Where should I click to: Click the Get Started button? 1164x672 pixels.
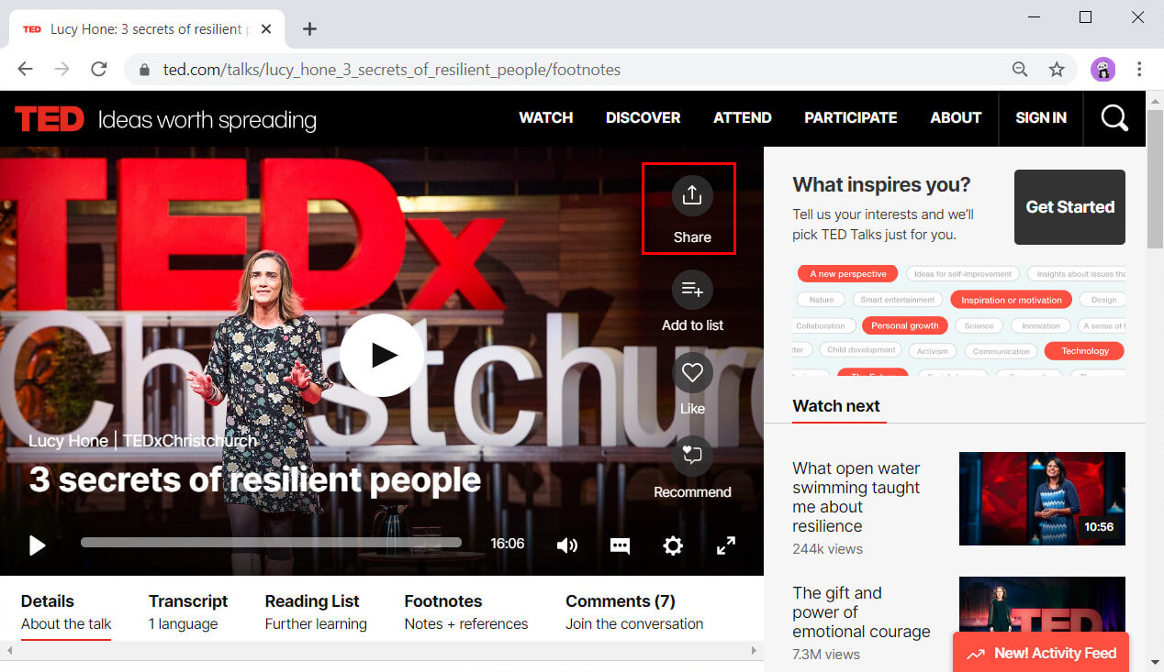[x=1069, y=207]
